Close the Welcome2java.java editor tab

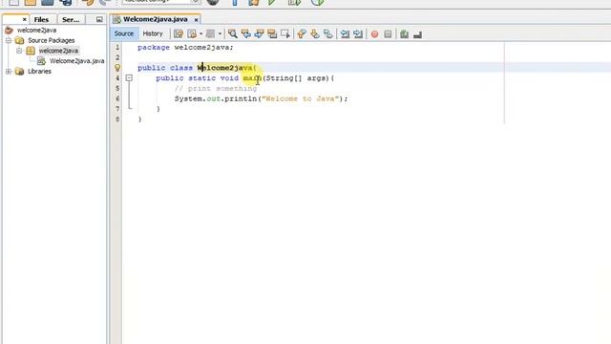point(196,20)
